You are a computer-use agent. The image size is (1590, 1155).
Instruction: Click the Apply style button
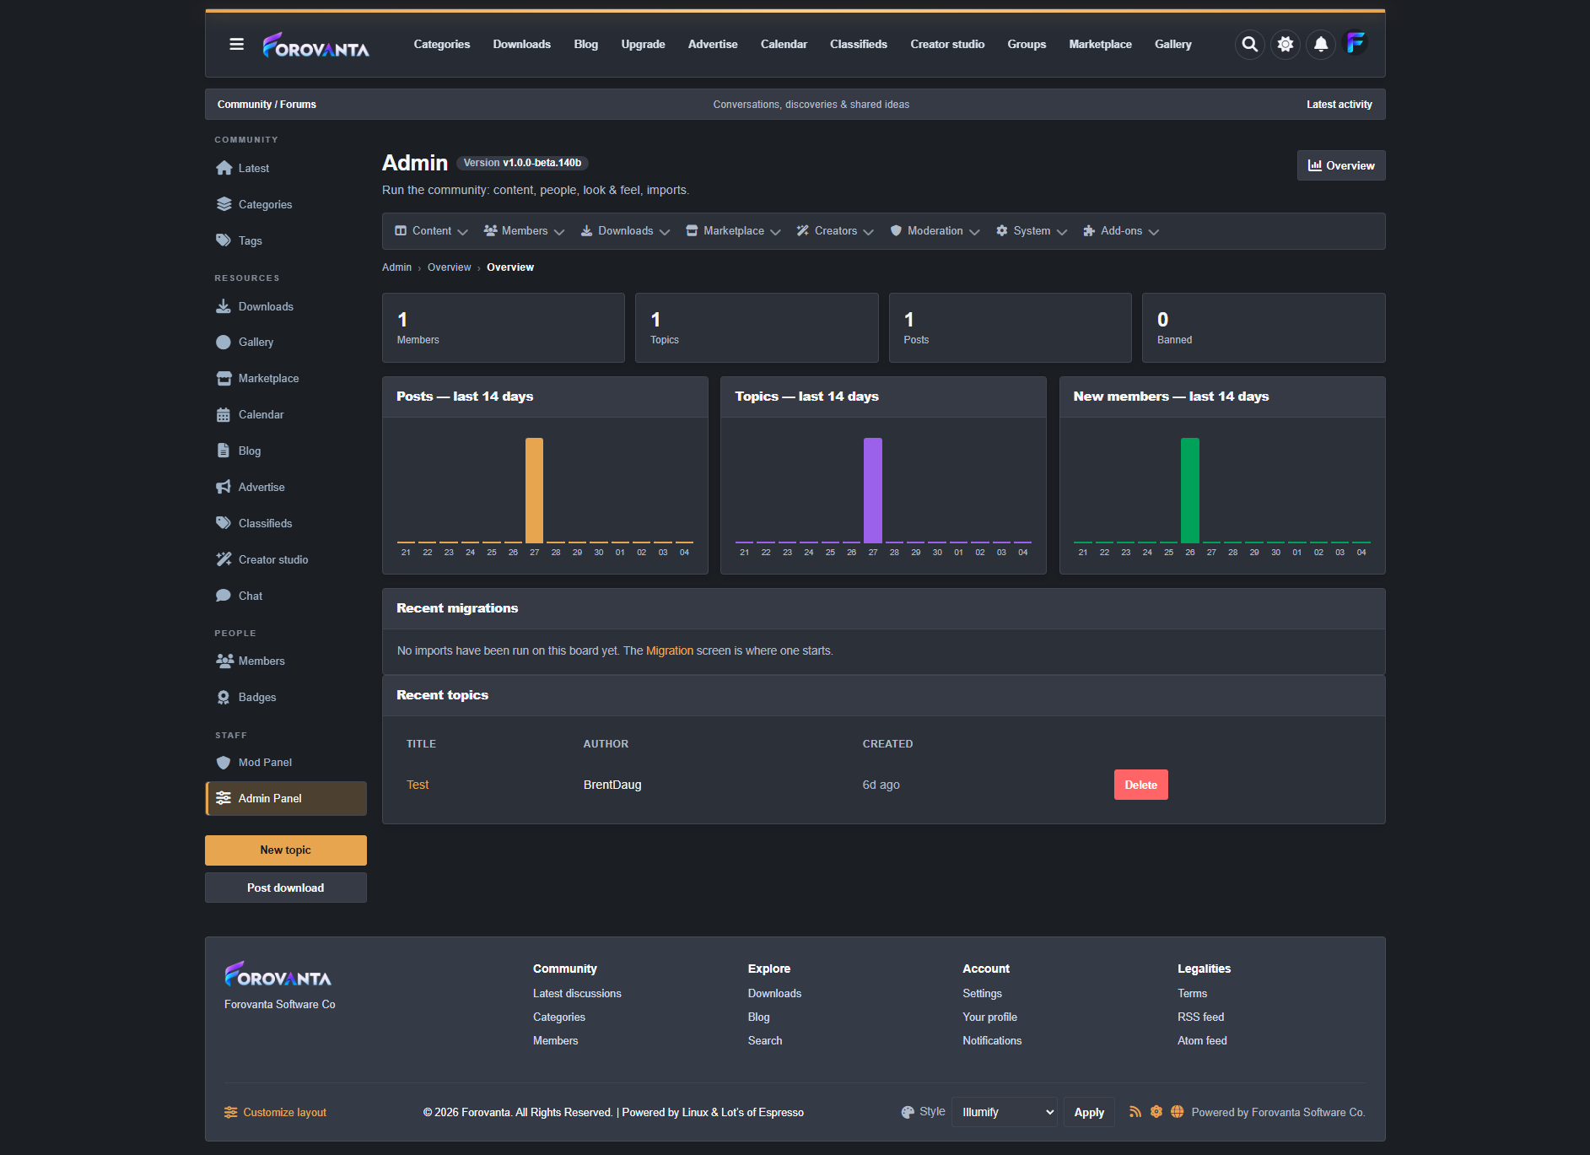click(x=1089, y=1112)
